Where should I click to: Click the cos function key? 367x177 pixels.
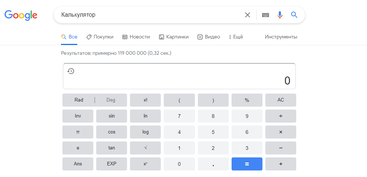pos(112,132)
